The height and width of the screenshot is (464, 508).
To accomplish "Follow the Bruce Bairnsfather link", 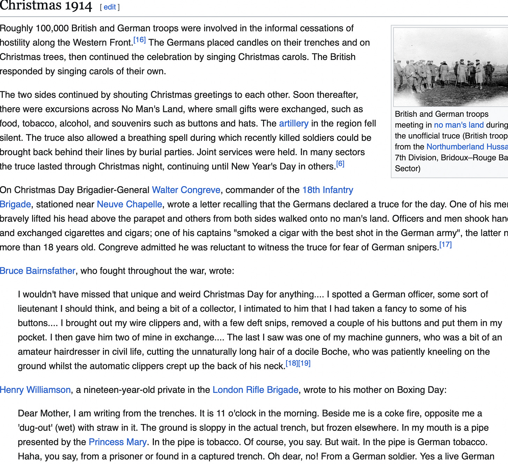I will click(38, 271).
